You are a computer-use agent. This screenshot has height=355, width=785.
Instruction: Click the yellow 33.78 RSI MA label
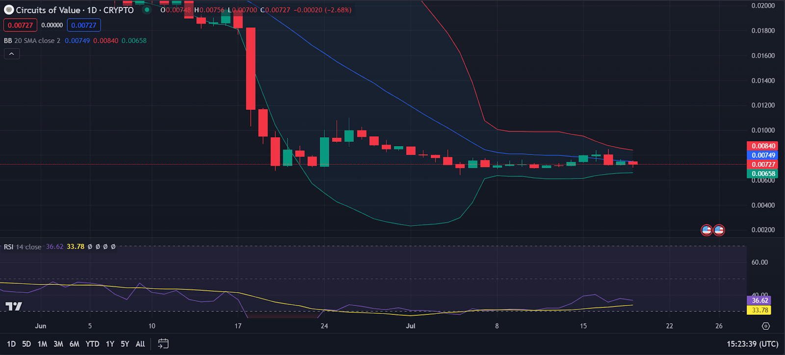coord(760,310)
